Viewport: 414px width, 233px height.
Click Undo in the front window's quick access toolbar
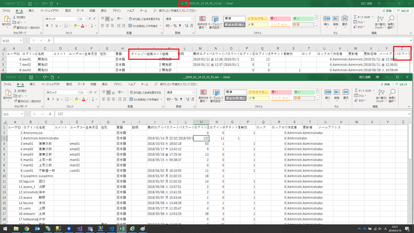pyautogui.click(x=37, y=77)
